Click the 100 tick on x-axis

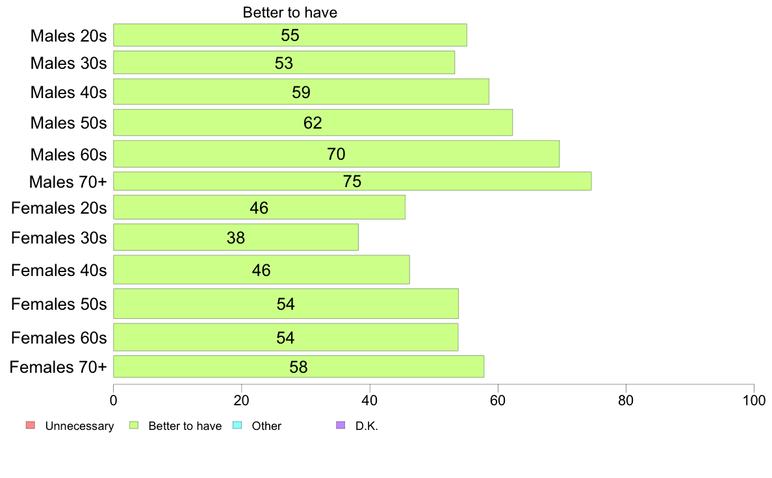pyautogui.click(x=754, y=400)
